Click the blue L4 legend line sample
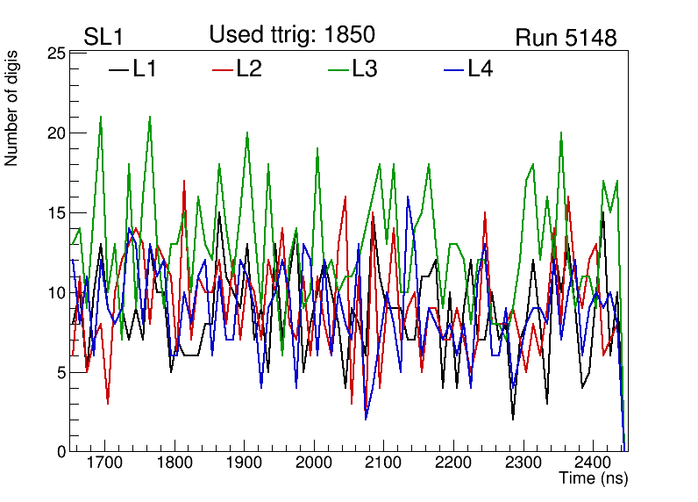The image size is (698, 502). point(454,69)
